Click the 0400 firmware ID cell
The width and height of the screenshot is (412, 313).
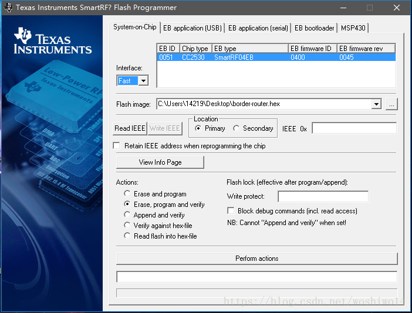pyautogui.click(x=298, y=57)
